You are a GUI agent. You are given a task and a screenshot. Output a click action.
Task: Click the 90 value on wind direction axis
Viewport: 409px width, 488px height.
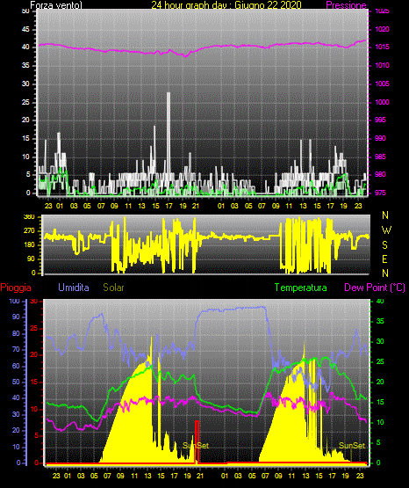click(32, 259)
